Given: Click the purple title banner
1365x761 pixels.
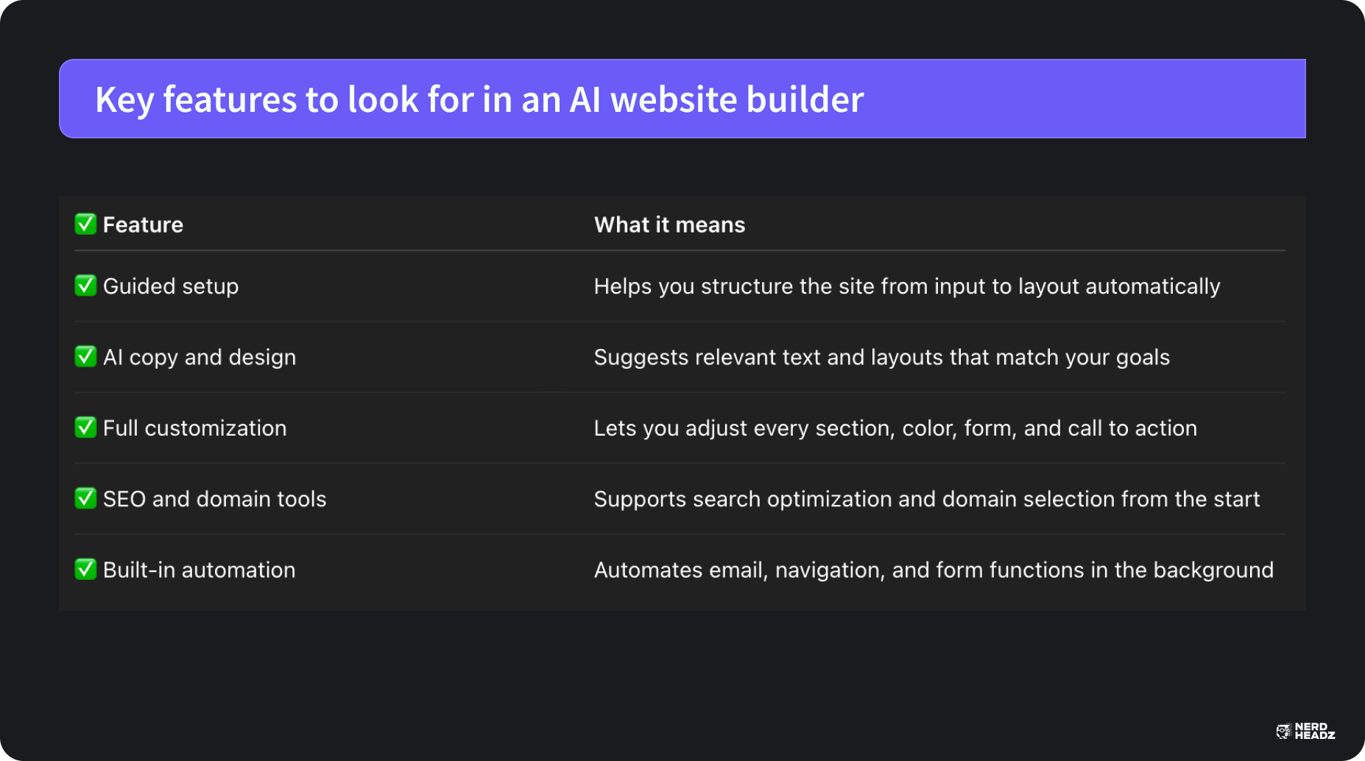Looking at the screenshot, I should [682, 99].
